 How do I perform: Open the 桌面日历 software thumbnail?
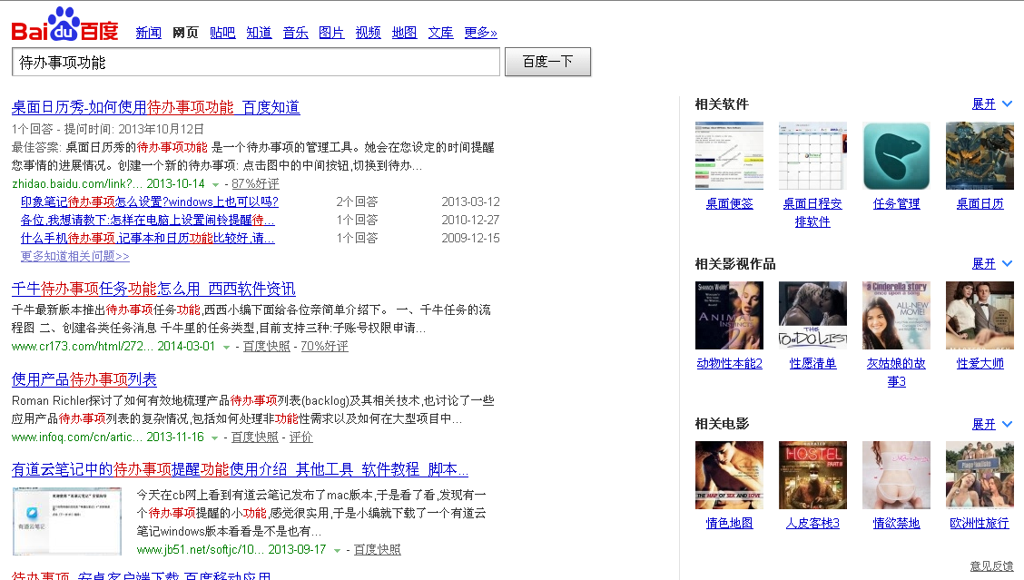point(980,156)
